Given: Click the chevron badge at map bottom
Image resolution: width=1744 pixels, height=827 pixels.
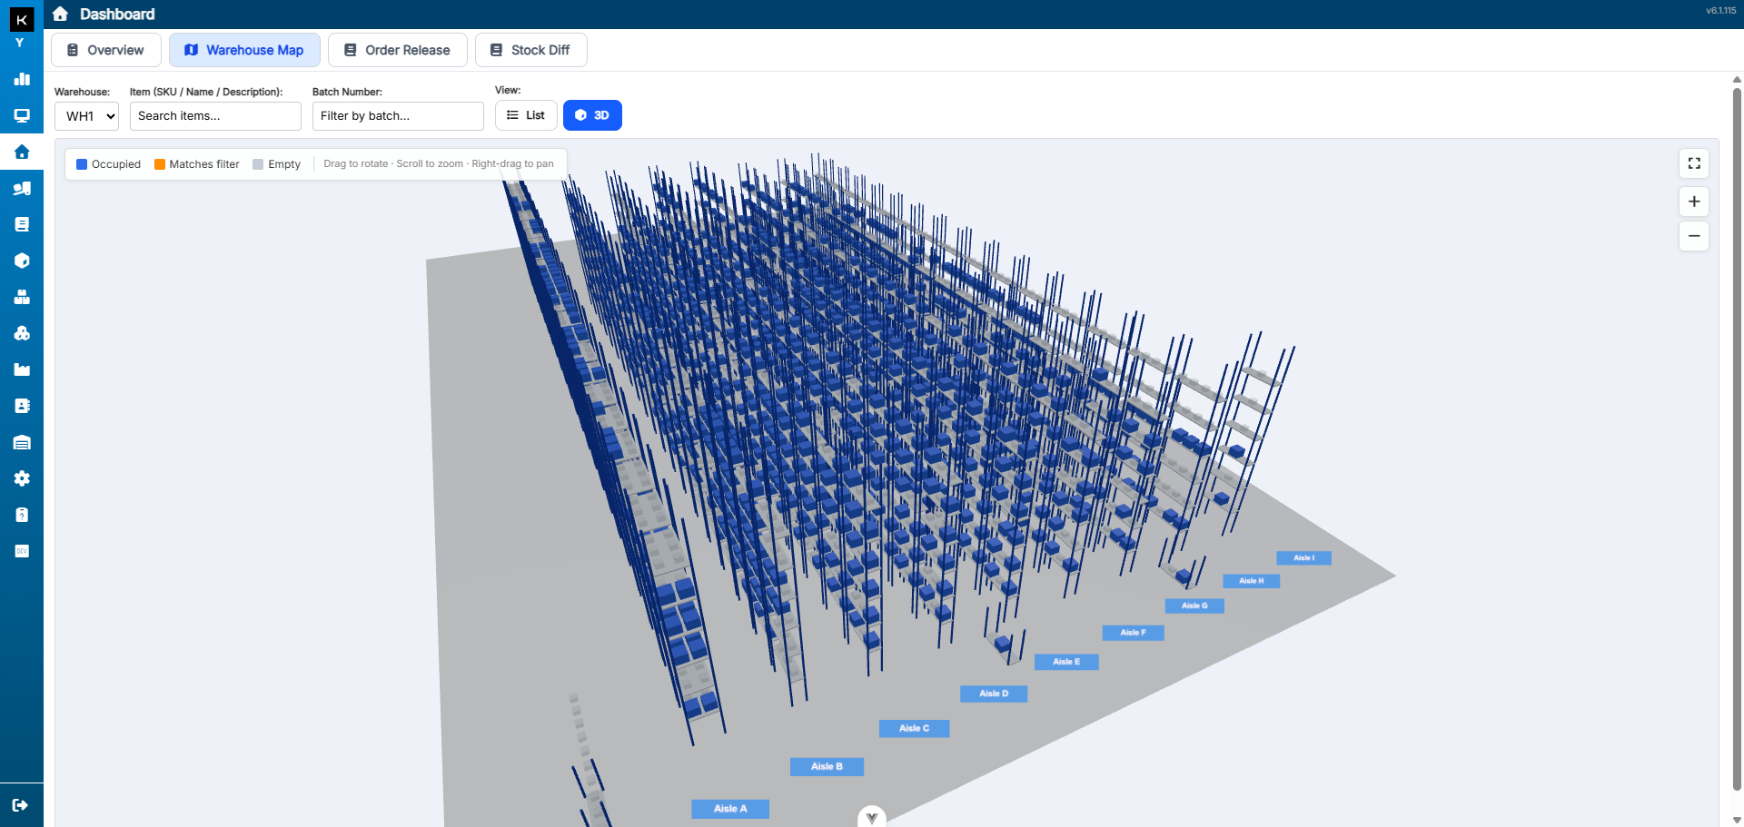Looking at the screenshot, I should 872,817.
